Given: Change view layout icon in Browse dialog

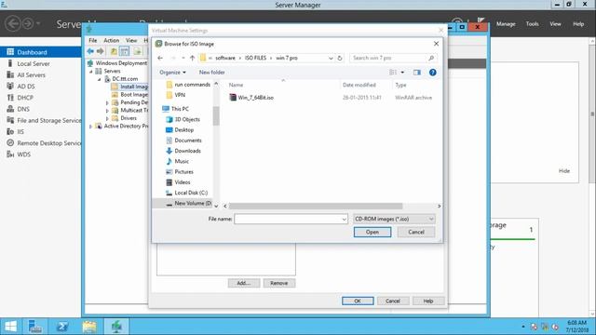Looking at the screenshot, I should 393,73.
